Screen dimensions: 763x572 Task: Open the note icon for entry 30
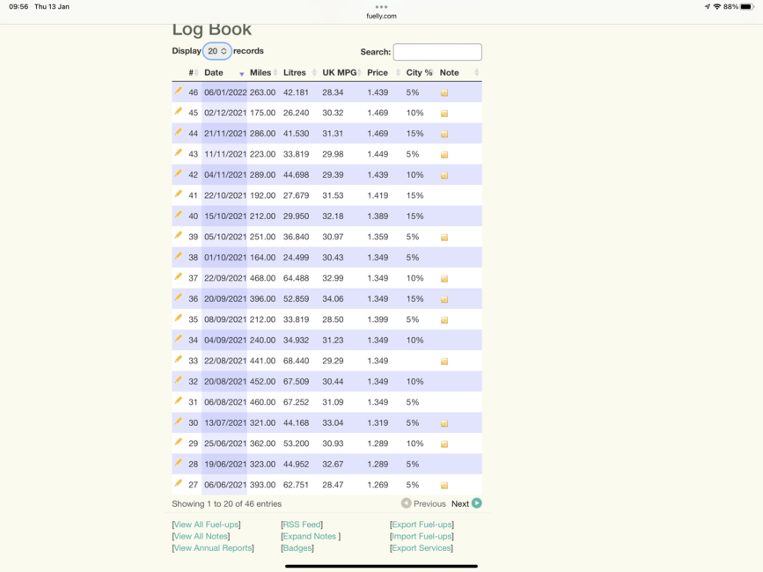pyautogui.click(x=444, y=423)
